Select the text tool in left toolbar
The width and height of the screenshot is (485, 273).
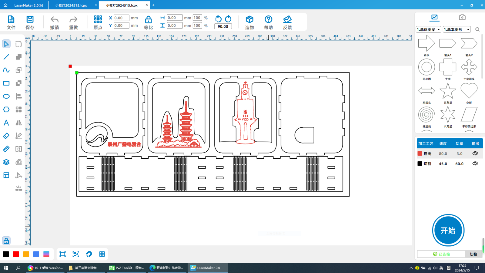coord(6,123)
